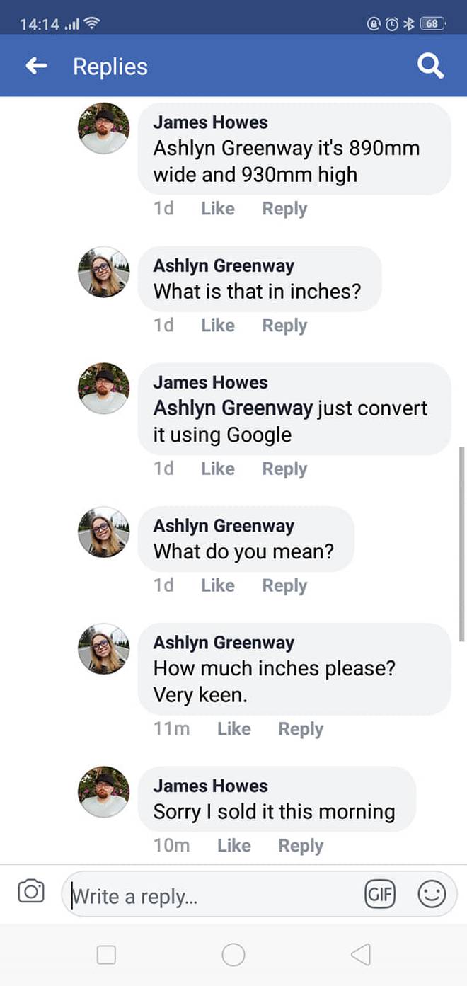This screenshot has height=986, width=467.
Task: Open James Howes profile picture on first comment
Action: (103, 129)
